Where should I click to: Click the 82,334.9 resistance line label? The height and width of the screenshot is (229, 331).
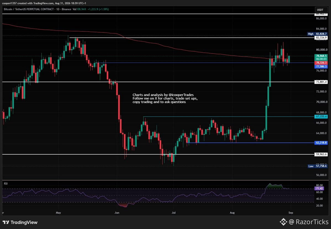click(321, 38)
